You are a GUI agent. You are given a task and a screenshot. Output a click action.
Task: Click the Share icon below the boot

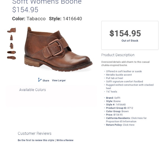pyautogui.click(x=40, y=80)
